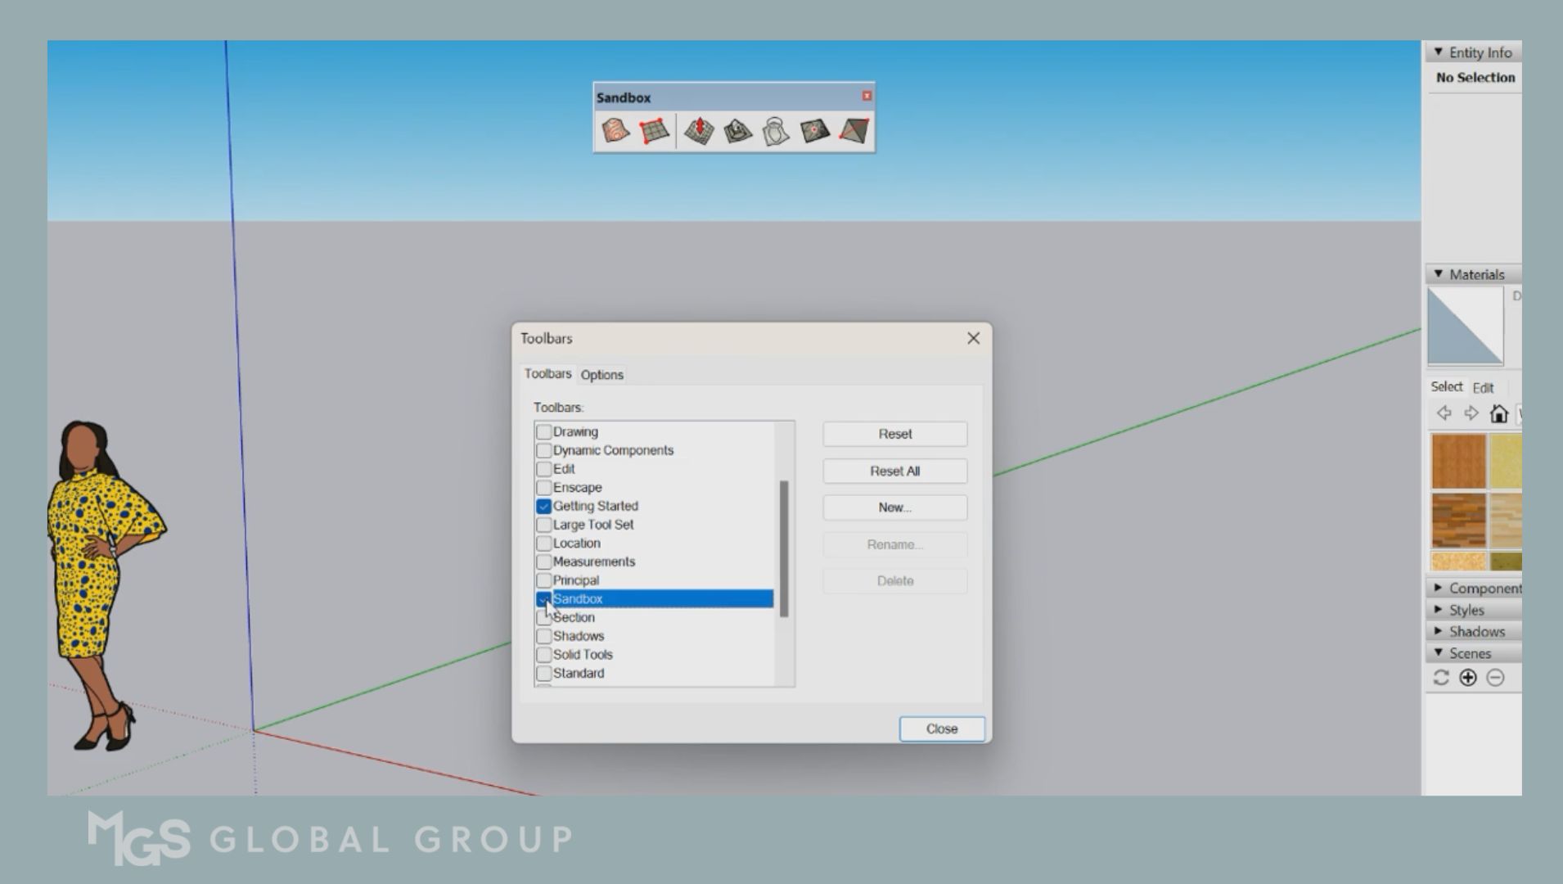Close the Toolbars dialog with Close button

pyautogui.click(x=941, y=728)
